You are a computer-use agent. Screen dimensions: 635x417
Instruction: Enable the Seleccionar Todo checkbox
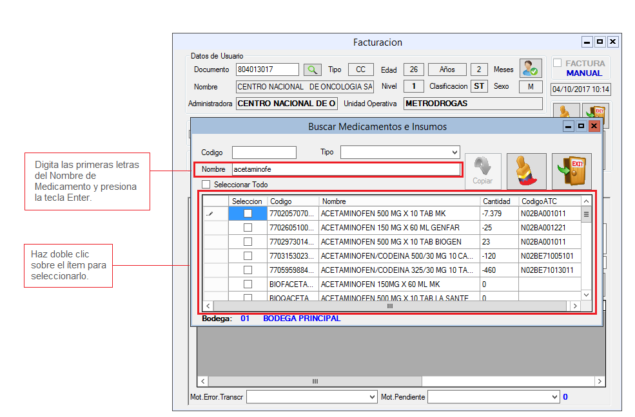pyautogui.click(x=206, y=185)
